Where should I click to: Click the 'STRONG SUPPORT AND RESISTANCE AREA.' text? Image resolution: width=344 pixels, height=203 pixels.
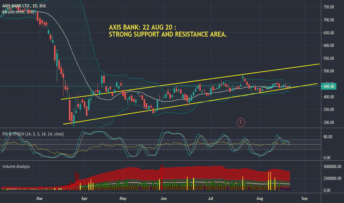click(x=168, y=34)
